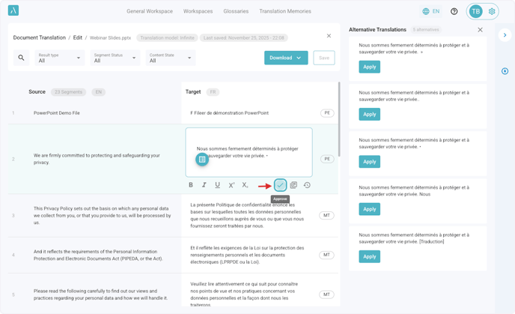Viewport: 515px width, 314px height.
Task: Apply the first alternative translation
Action: coord(369,67)
